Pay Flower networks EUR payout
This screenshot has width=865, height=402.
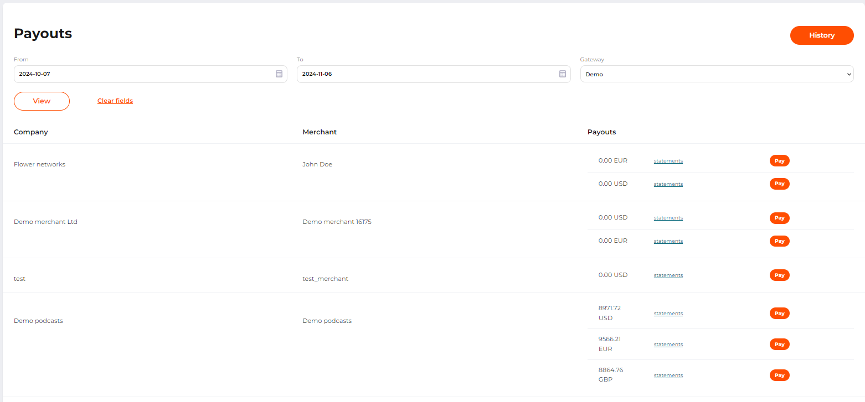[x=779, y=161]
